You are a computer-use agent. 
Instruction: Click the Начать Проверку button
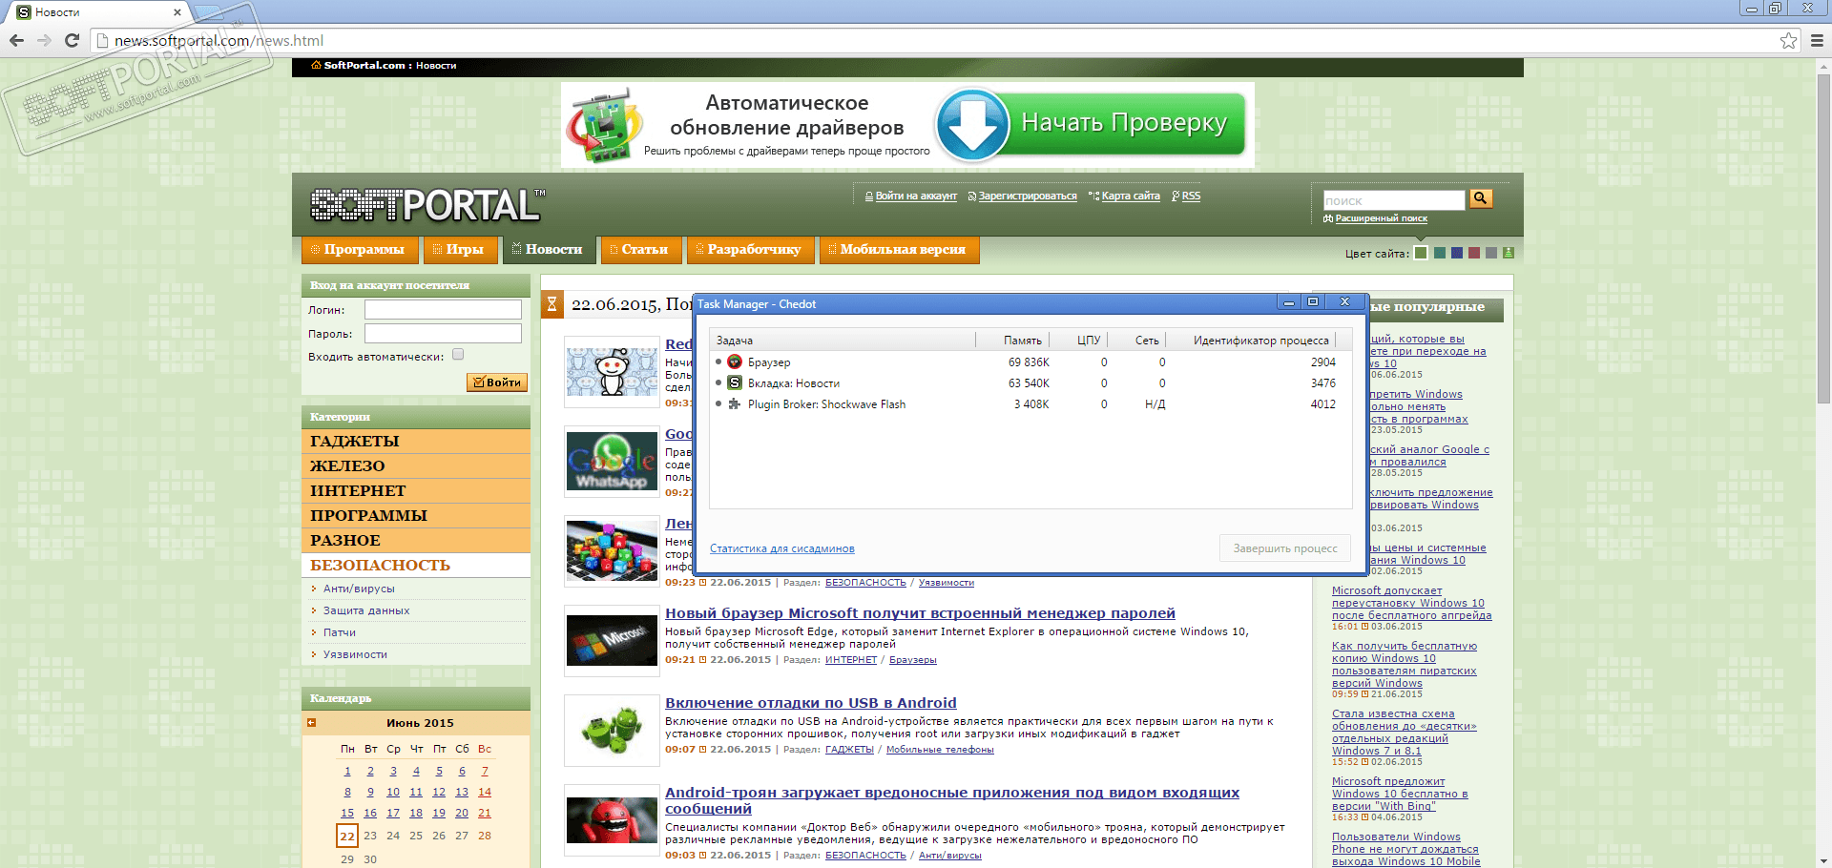tap(1124, 123)
